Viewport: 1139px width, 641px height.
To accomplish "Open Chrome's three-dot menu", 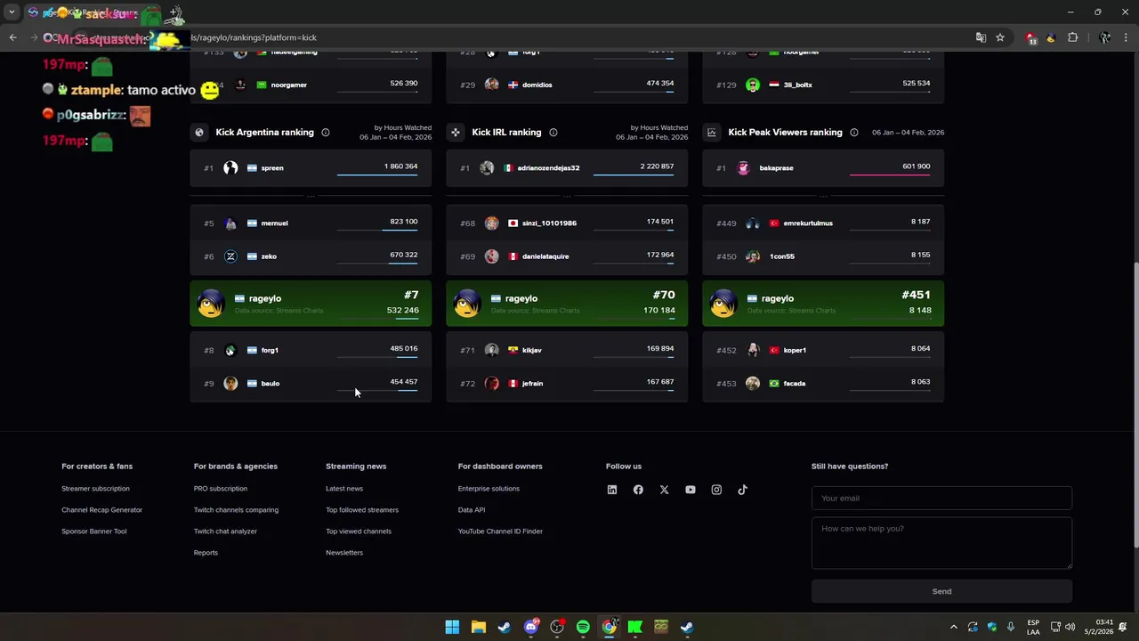I will (x=1127, y=37).
